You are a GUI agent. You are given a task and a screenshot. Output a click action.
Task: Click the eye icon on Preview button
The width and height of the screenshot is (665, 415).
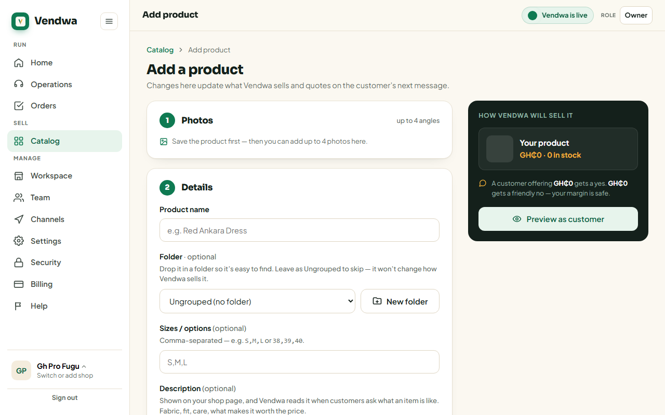(x=517, y=219)
